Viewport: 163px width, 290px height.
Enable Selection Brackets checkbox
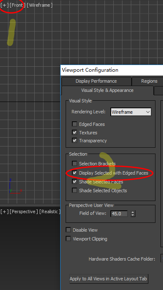74,164
